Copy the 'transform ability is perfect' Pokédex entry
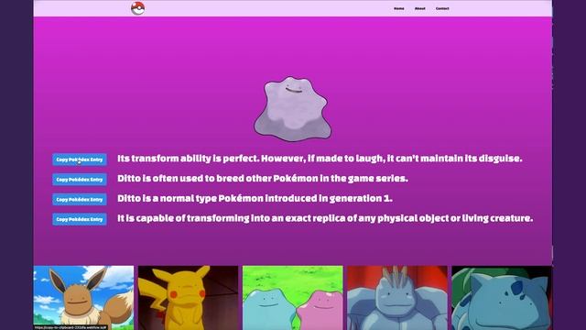 point(80,159)
